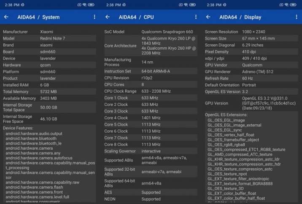Open overflow menu on the CPU screen
This screenshot has height=204, width=302.
[x=196, y=17]
